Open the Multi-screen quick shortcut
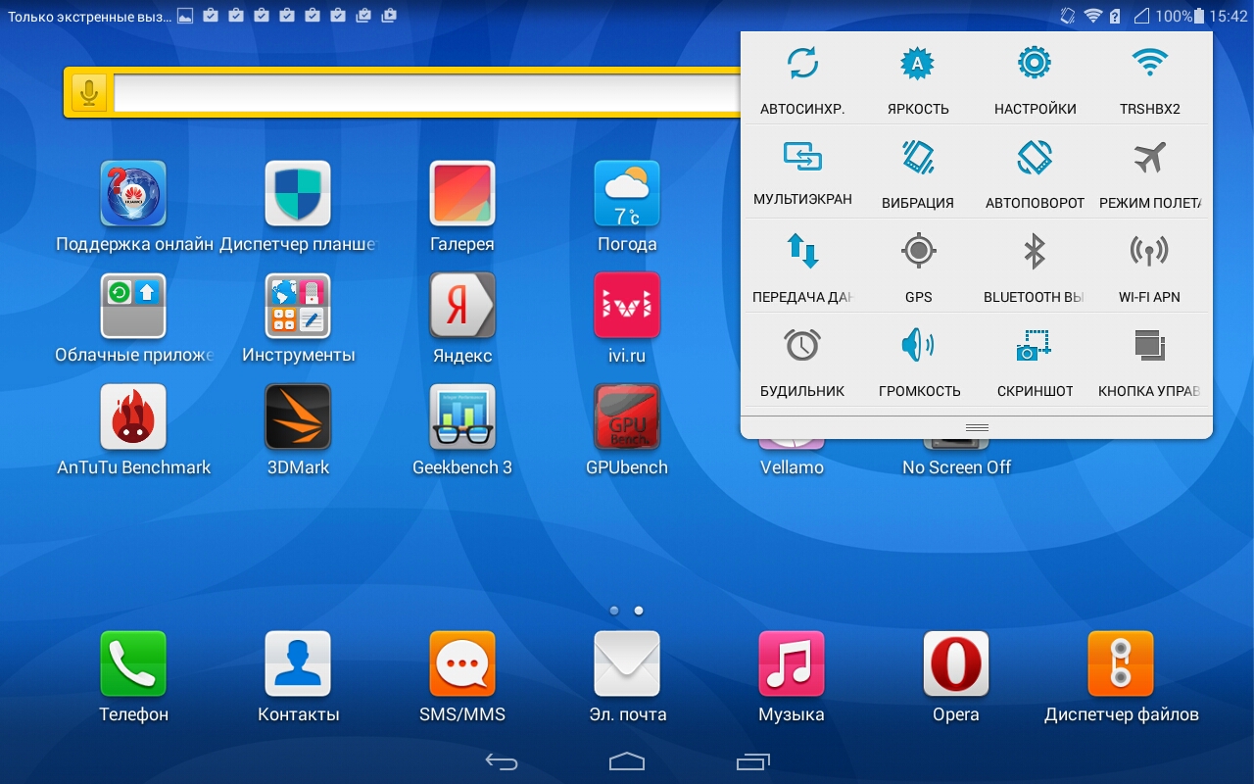This screenshot has width=1254, height=784. pos(802,171)
